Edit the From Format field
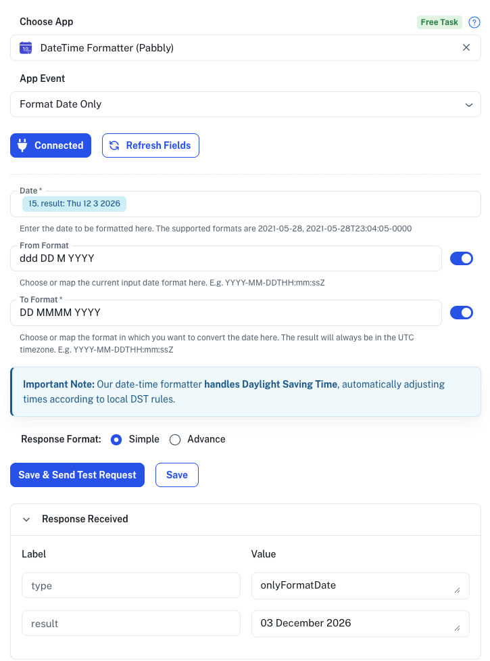This screenshot has width=490, height=661. click(226, 258)
